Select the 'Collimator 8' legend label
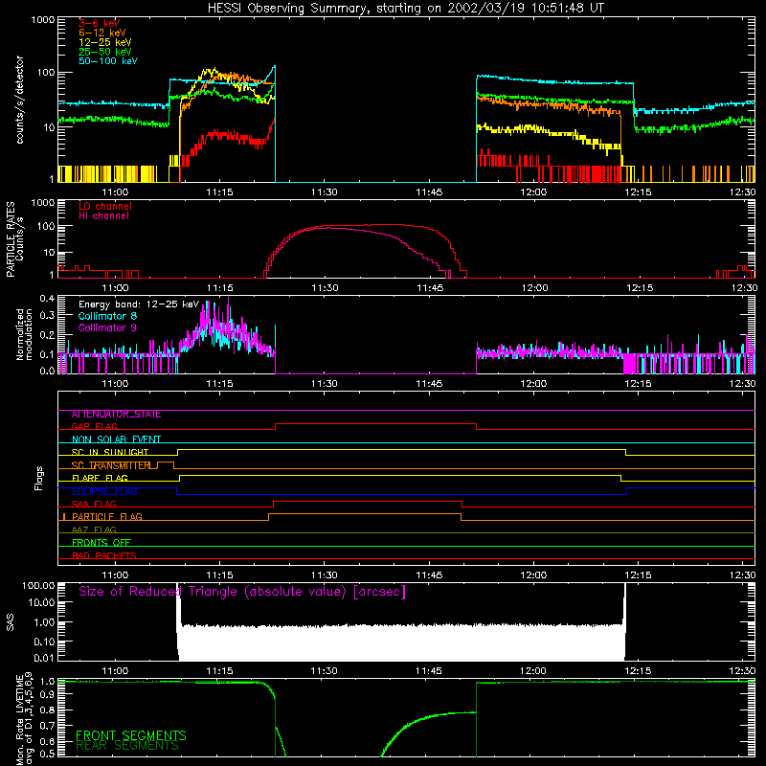766x766 pixels. click(107, 316)
